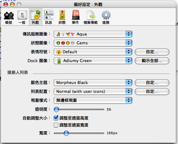Viewport: 178px width, 144px height.
Task: Click the 5% transparency value
Action: [x=109, y=109]
